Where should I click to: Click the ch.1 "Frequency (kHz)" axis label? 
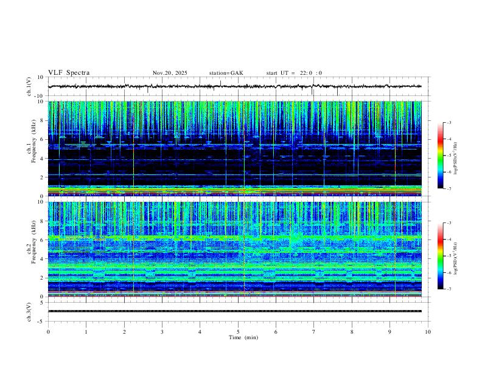[x=34, y=141]
